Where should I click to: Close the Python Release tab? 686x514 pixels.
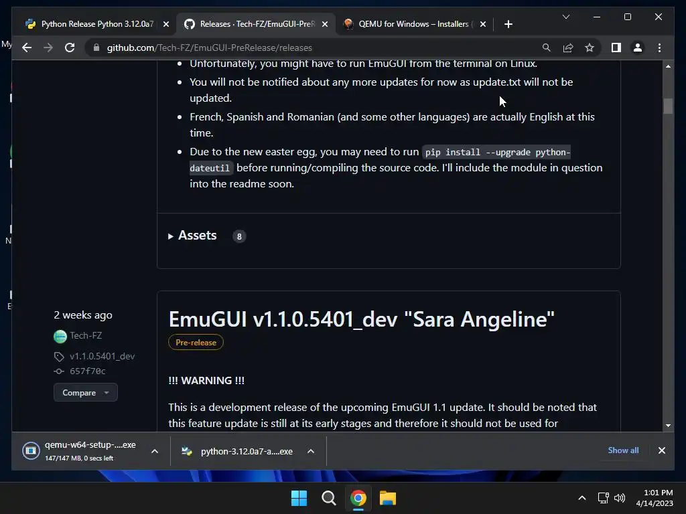[x=166, y=25]
